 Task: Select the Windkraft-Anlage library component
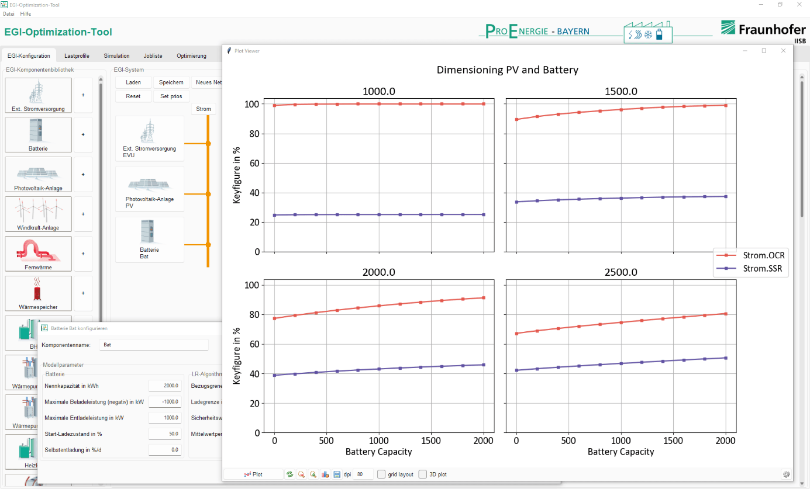pyautogui.click(x=38, y=214)
